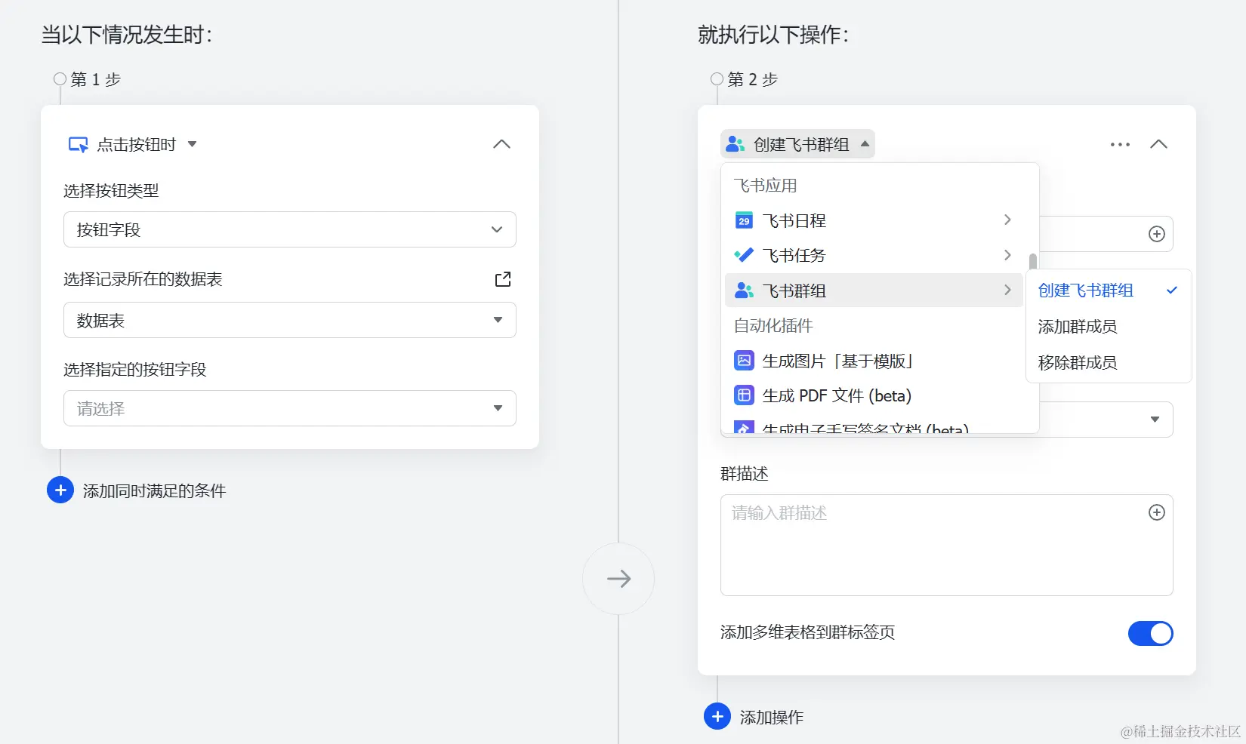Click the 点击按钮时 trigger cursor icon
This screenshot has width=1246, height=744.
pyautogui.click(x=79, y=144)
